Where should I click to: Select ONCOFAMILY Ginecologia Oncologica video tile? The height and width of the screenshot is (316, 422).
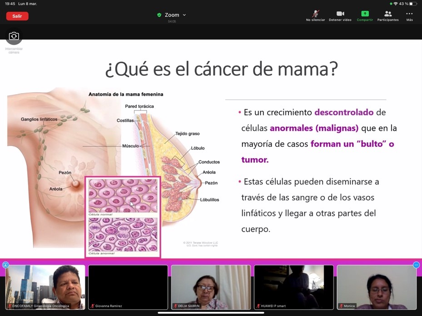[x=45, y=287]
